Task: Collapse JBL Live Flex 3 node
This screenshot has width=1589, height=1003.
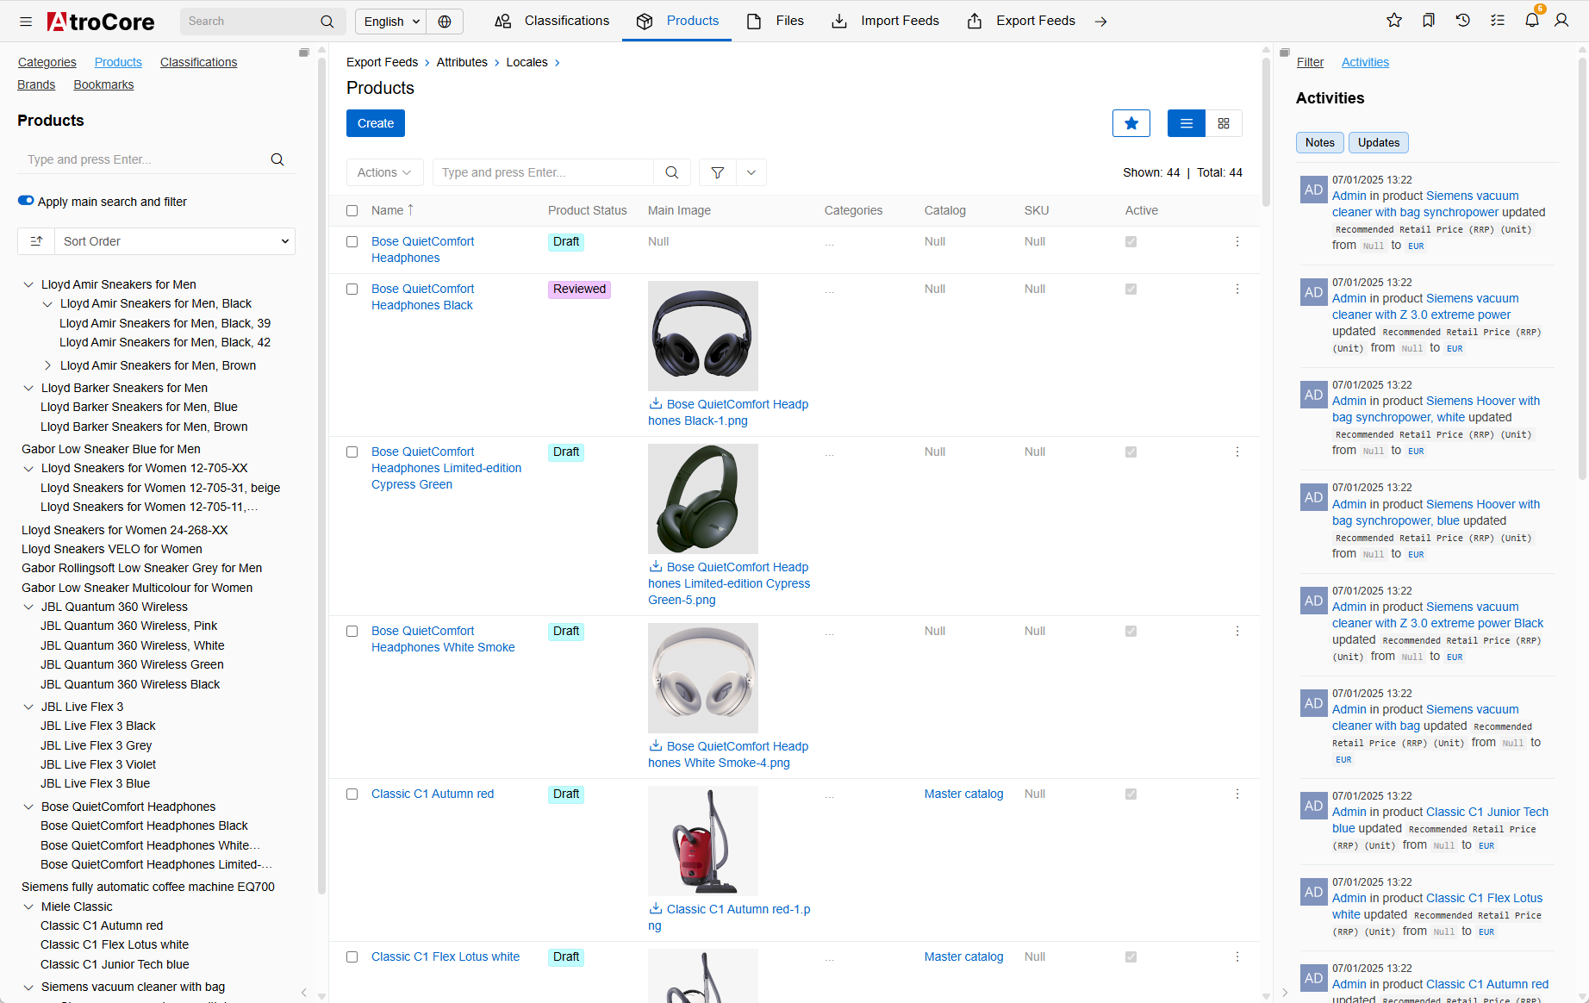Action: (x=28, y=707)
